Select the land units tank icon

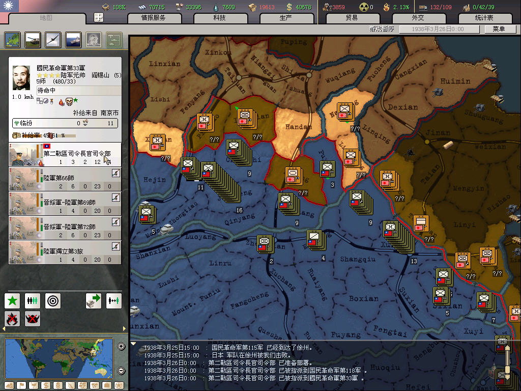[33, 40]
